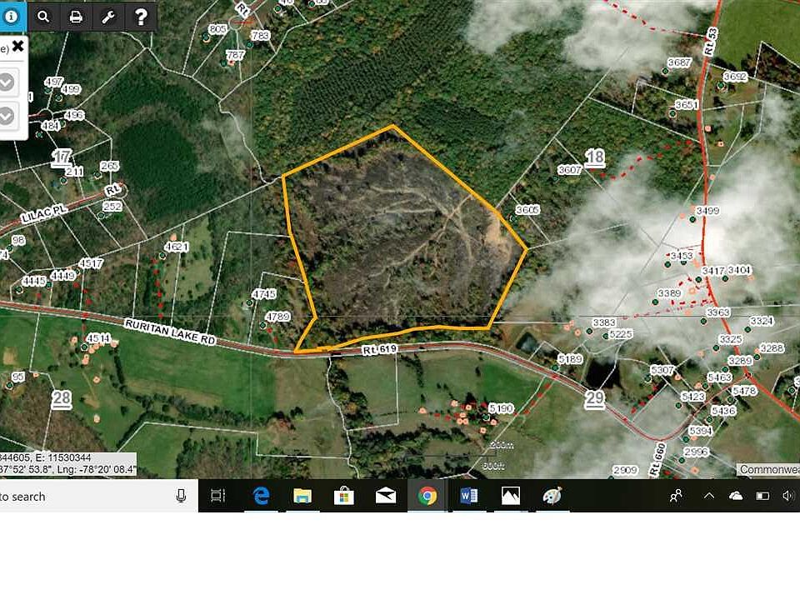Open the question mark help
The height and width of the screenshot is (600, 800).
(141, 17)
